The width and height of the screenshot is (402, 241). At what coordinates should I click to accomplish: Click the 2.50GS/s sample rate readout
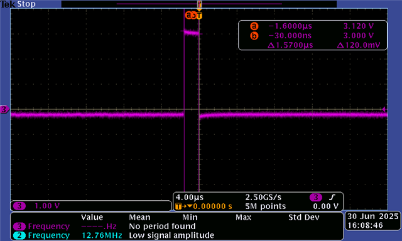click(263, 197)
